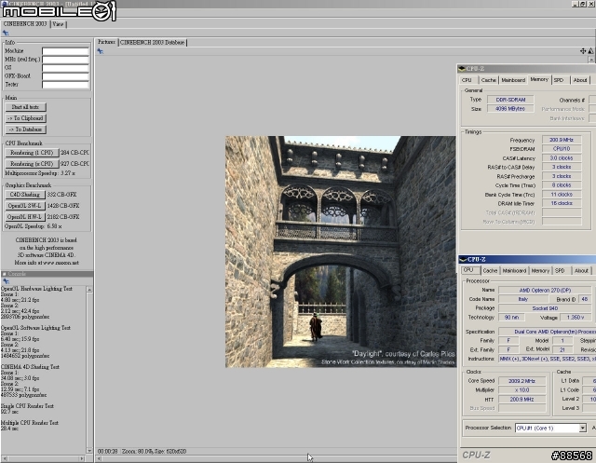The image size is (596, 463).
Task: Open the About tab in the upper CPU-Z window
Action: coord(580,80)
